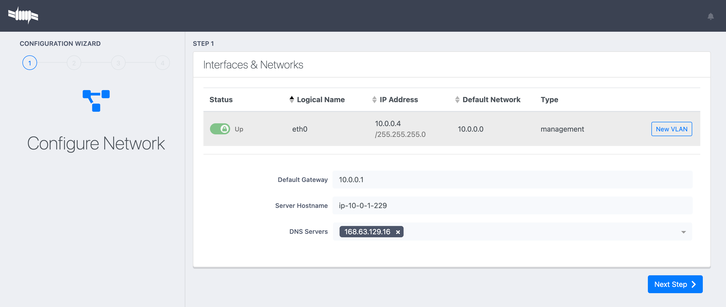This screenshot has width=726, height=307.
Task: Click the STEP 1 label
Action: pyautogui.click(x=203, y=43)
